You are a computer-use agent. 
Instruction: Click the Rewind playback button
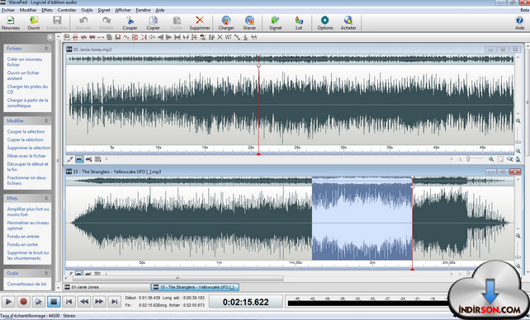(84, 301)
